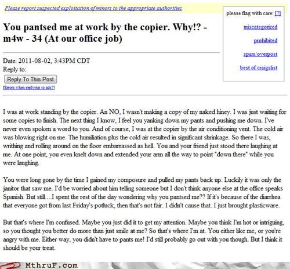Viewport: 290px width, 269px height.
Task: Click the last paragraph starting 'But that's where'
Action: click(x=143, y=235)
